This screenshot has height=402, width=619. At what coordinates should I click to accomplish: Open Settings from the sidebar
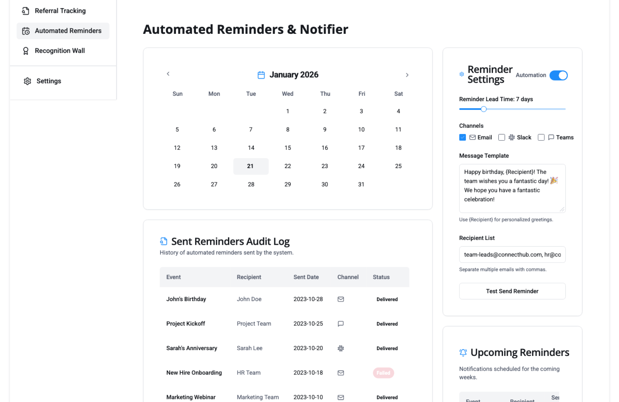coord(48,81)
